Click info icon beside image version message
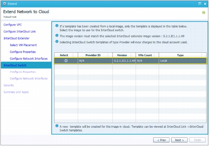 coord(57,35)
